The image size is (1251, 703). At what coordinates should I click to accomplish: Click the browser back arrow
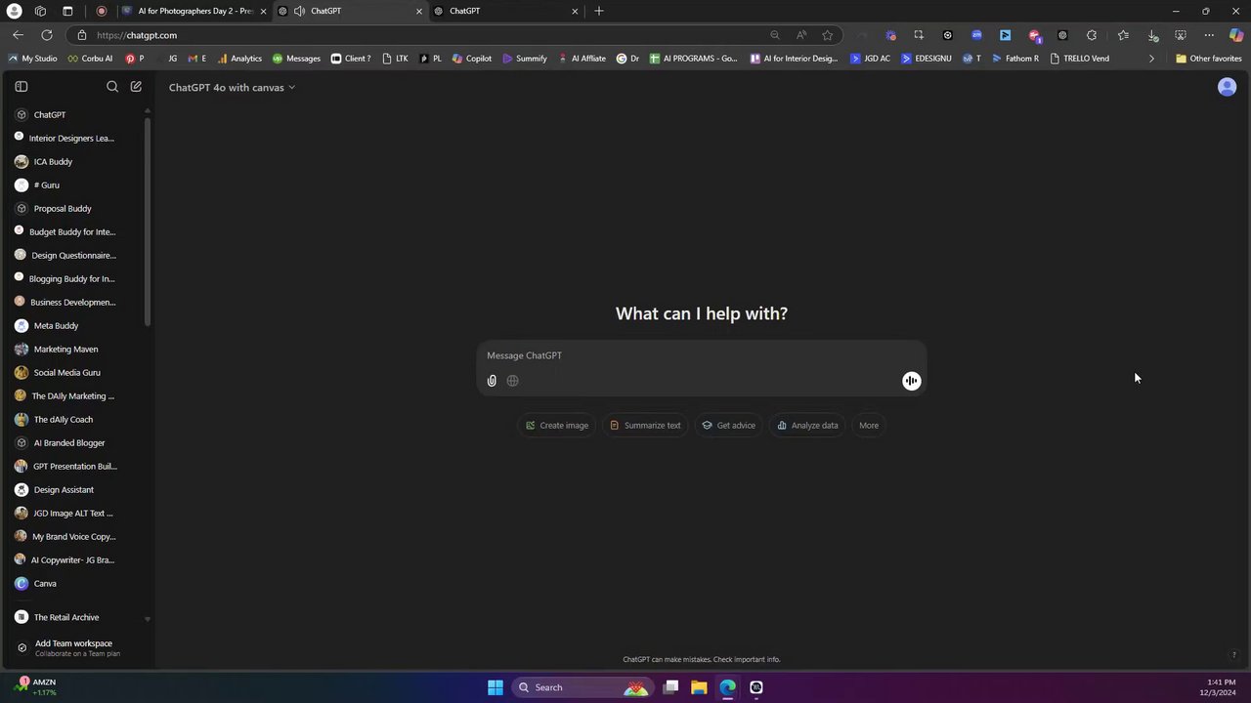(18, 35)
